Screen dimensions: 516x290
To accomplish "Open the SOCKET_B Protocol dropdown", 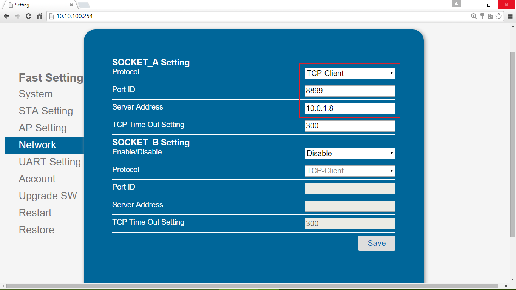I will pyautogui.click(x=350, y=171).
